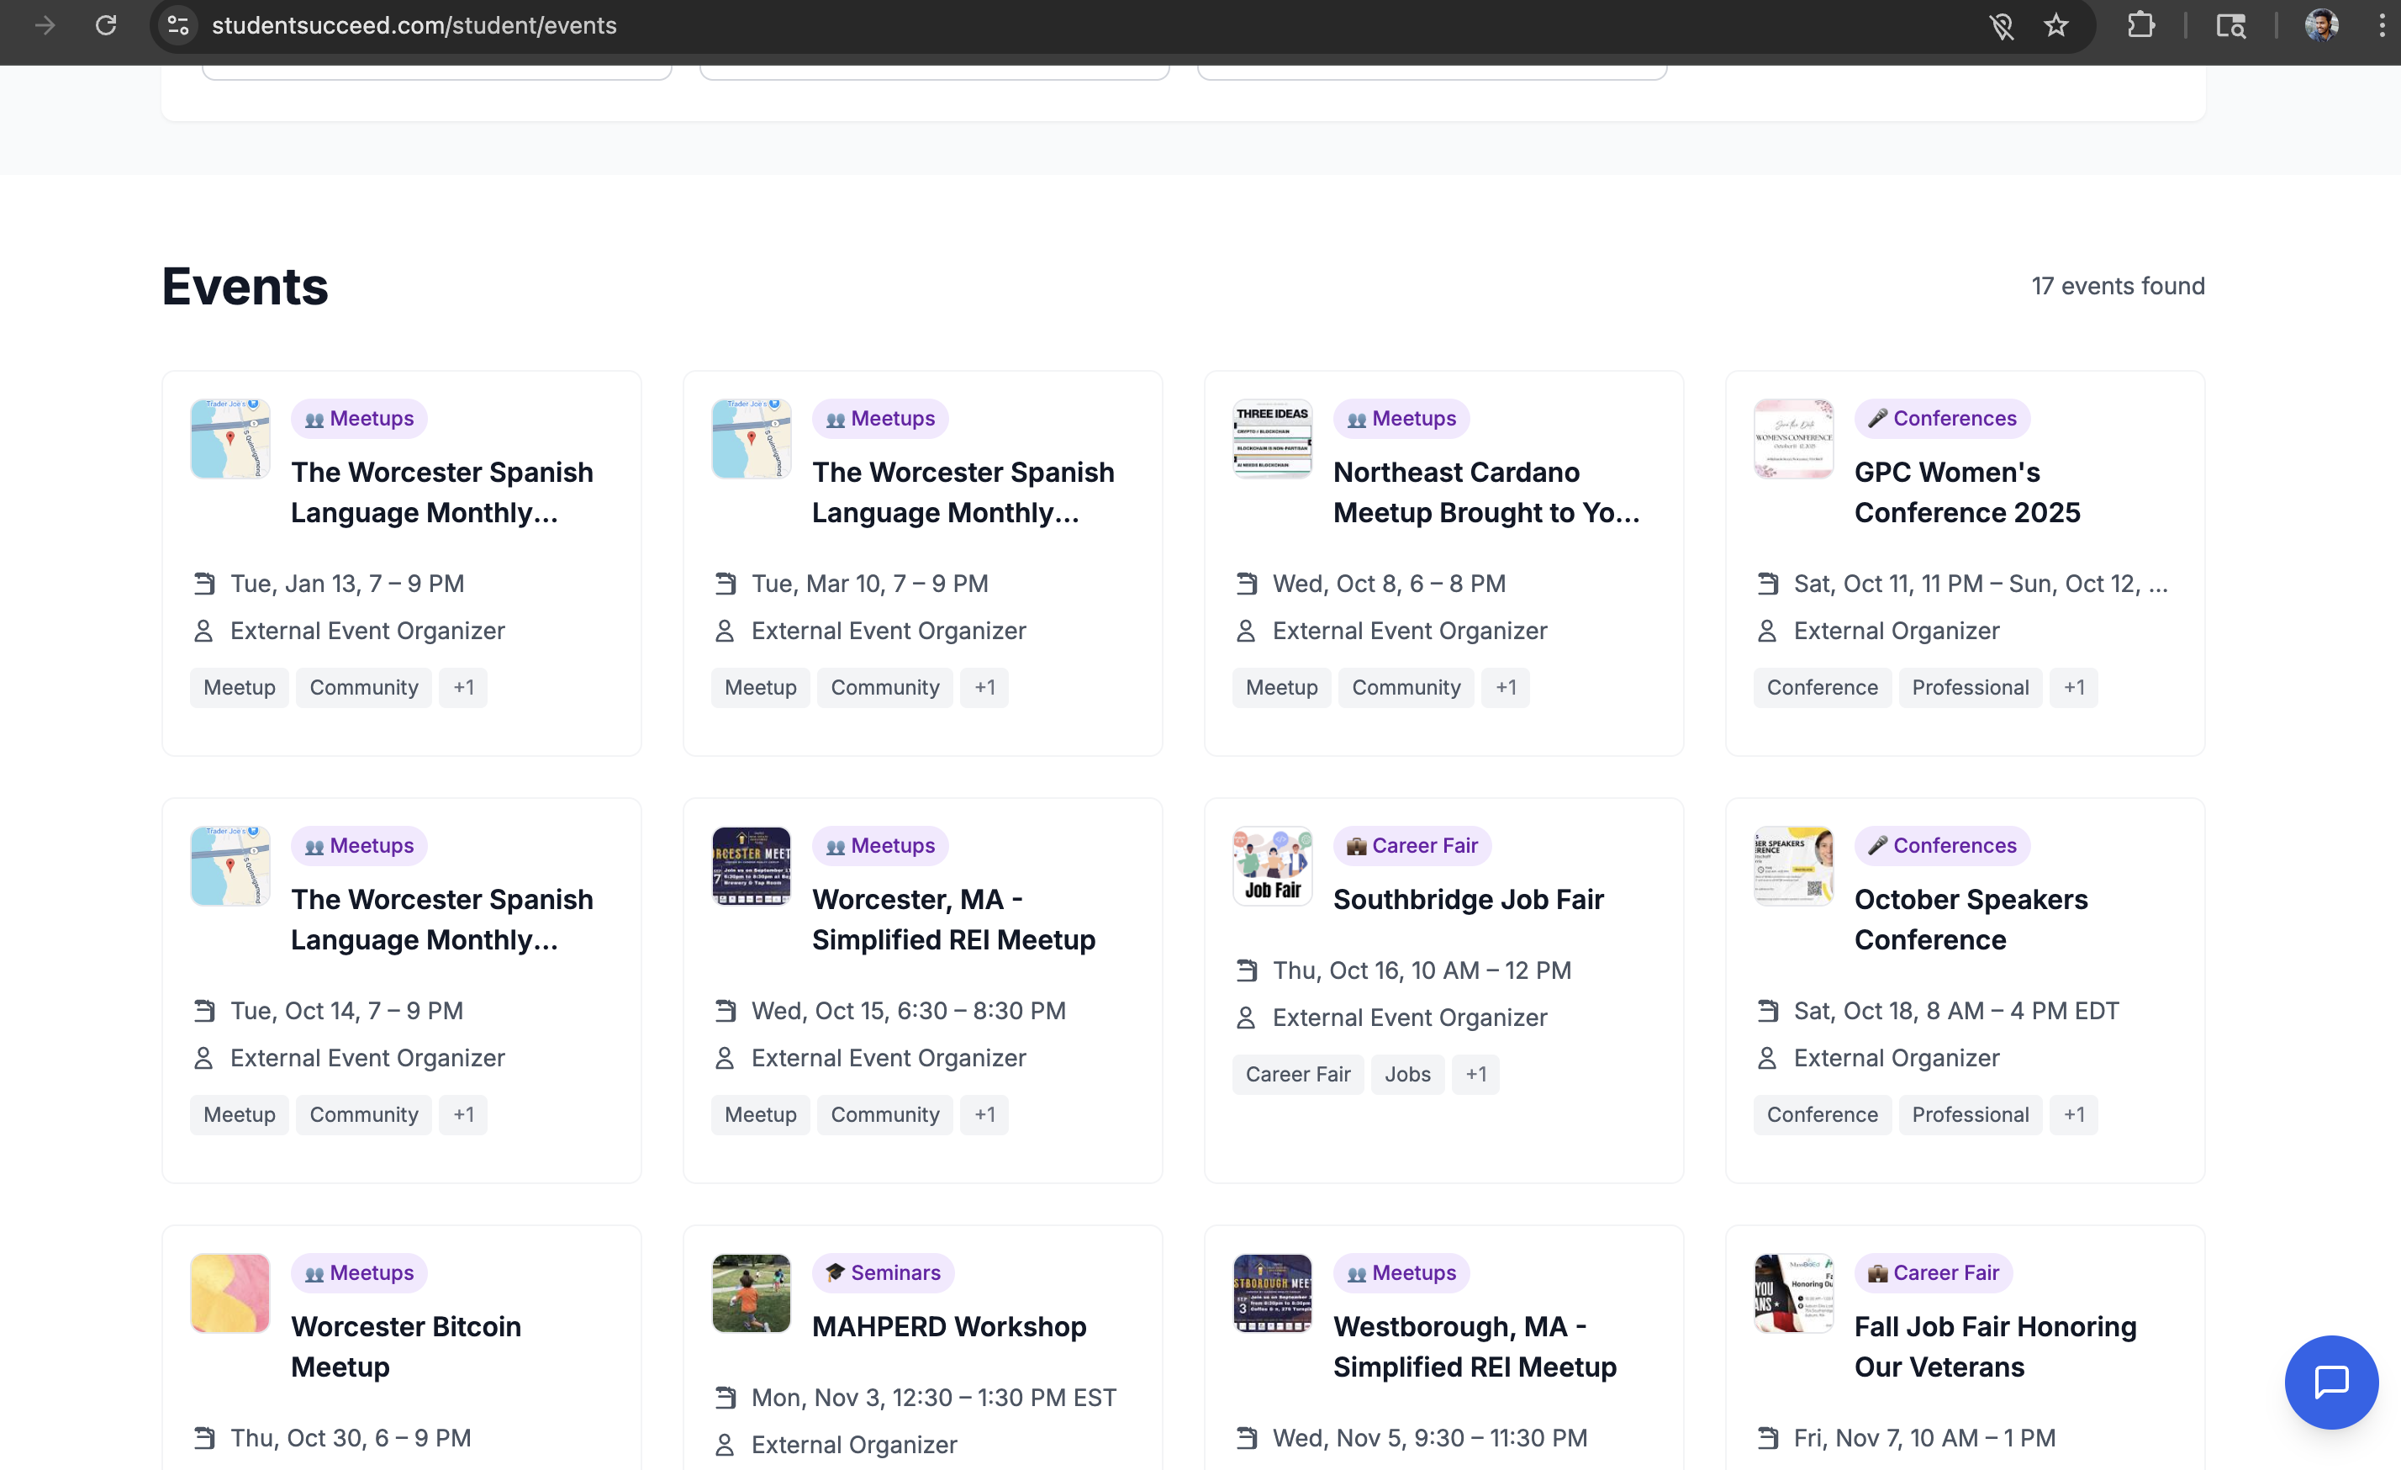Click Career Fair badge on Southbridge card
The image size is (2401, 1470).
click(1412, 845)
